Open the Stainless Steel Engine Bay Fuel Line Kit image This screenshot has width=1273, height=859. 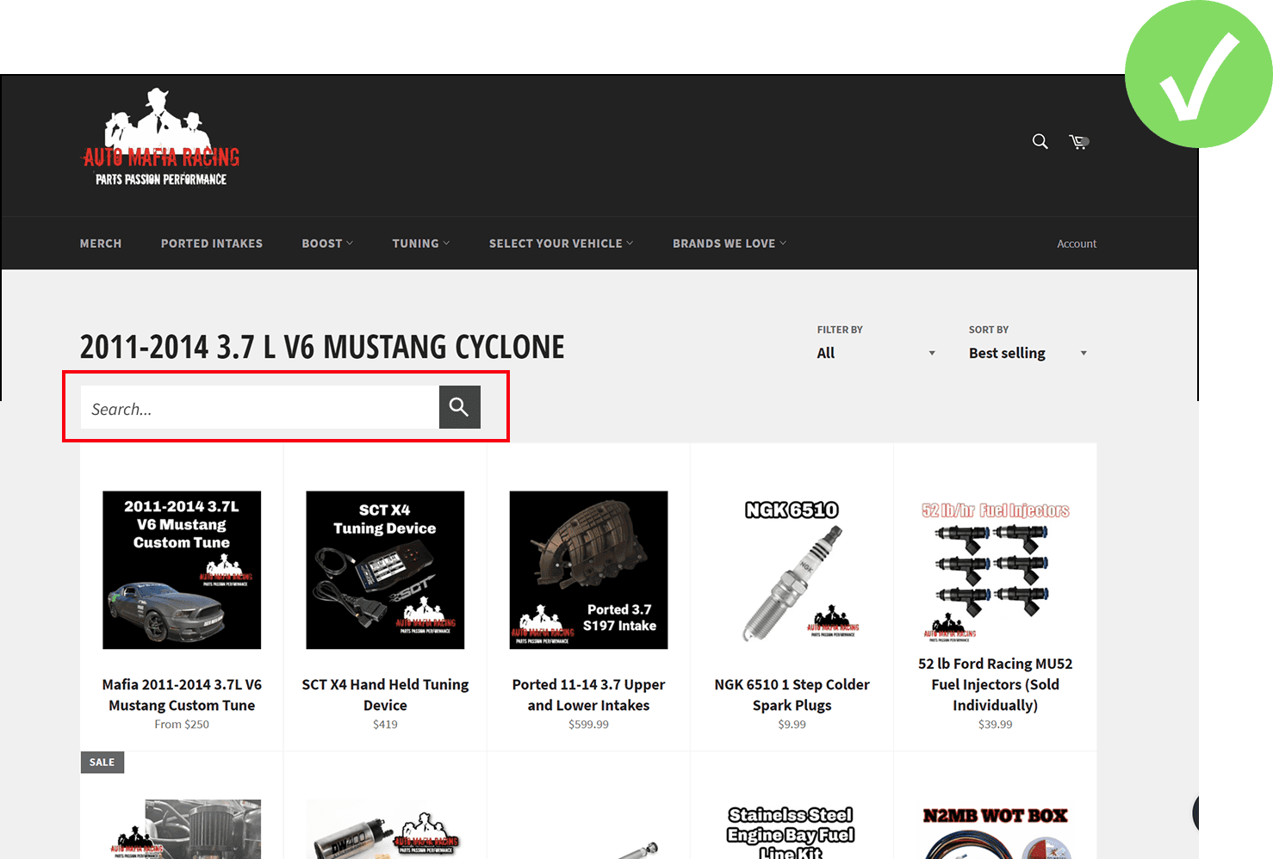792,831
